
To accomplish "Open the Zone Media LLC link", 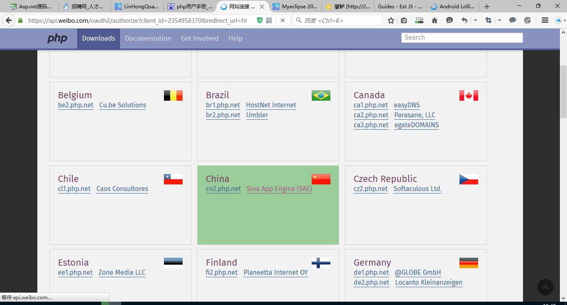I will click(122, 273).
